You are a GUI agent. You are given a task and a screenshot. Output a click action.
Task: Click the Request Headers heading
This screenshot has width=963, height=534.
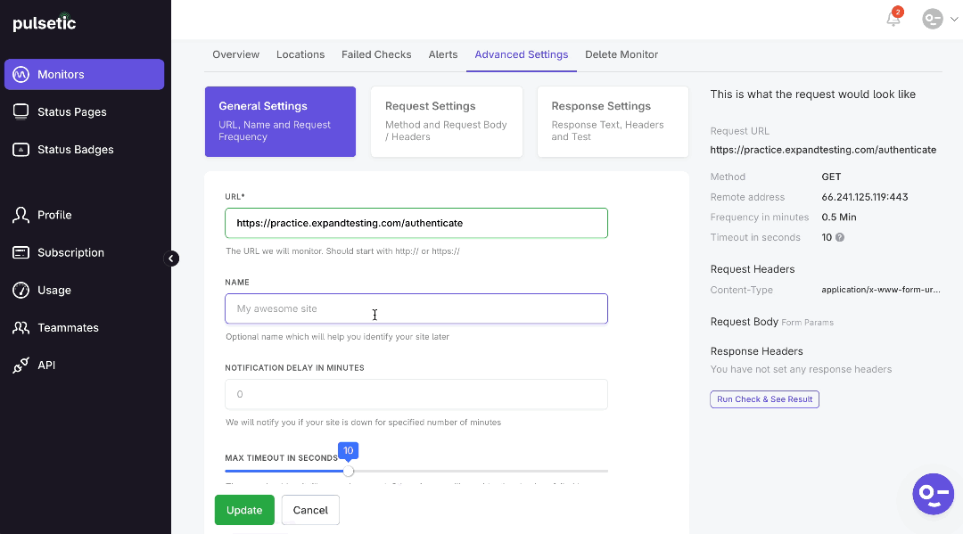click(x=753, y=269)
